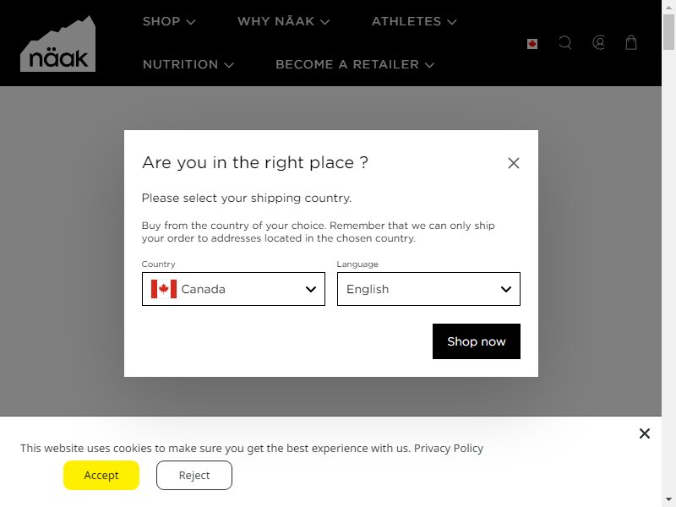Click the page vertical scrollbar thumb
This screenshot has height=507, width=676.
tap(668, 31)
